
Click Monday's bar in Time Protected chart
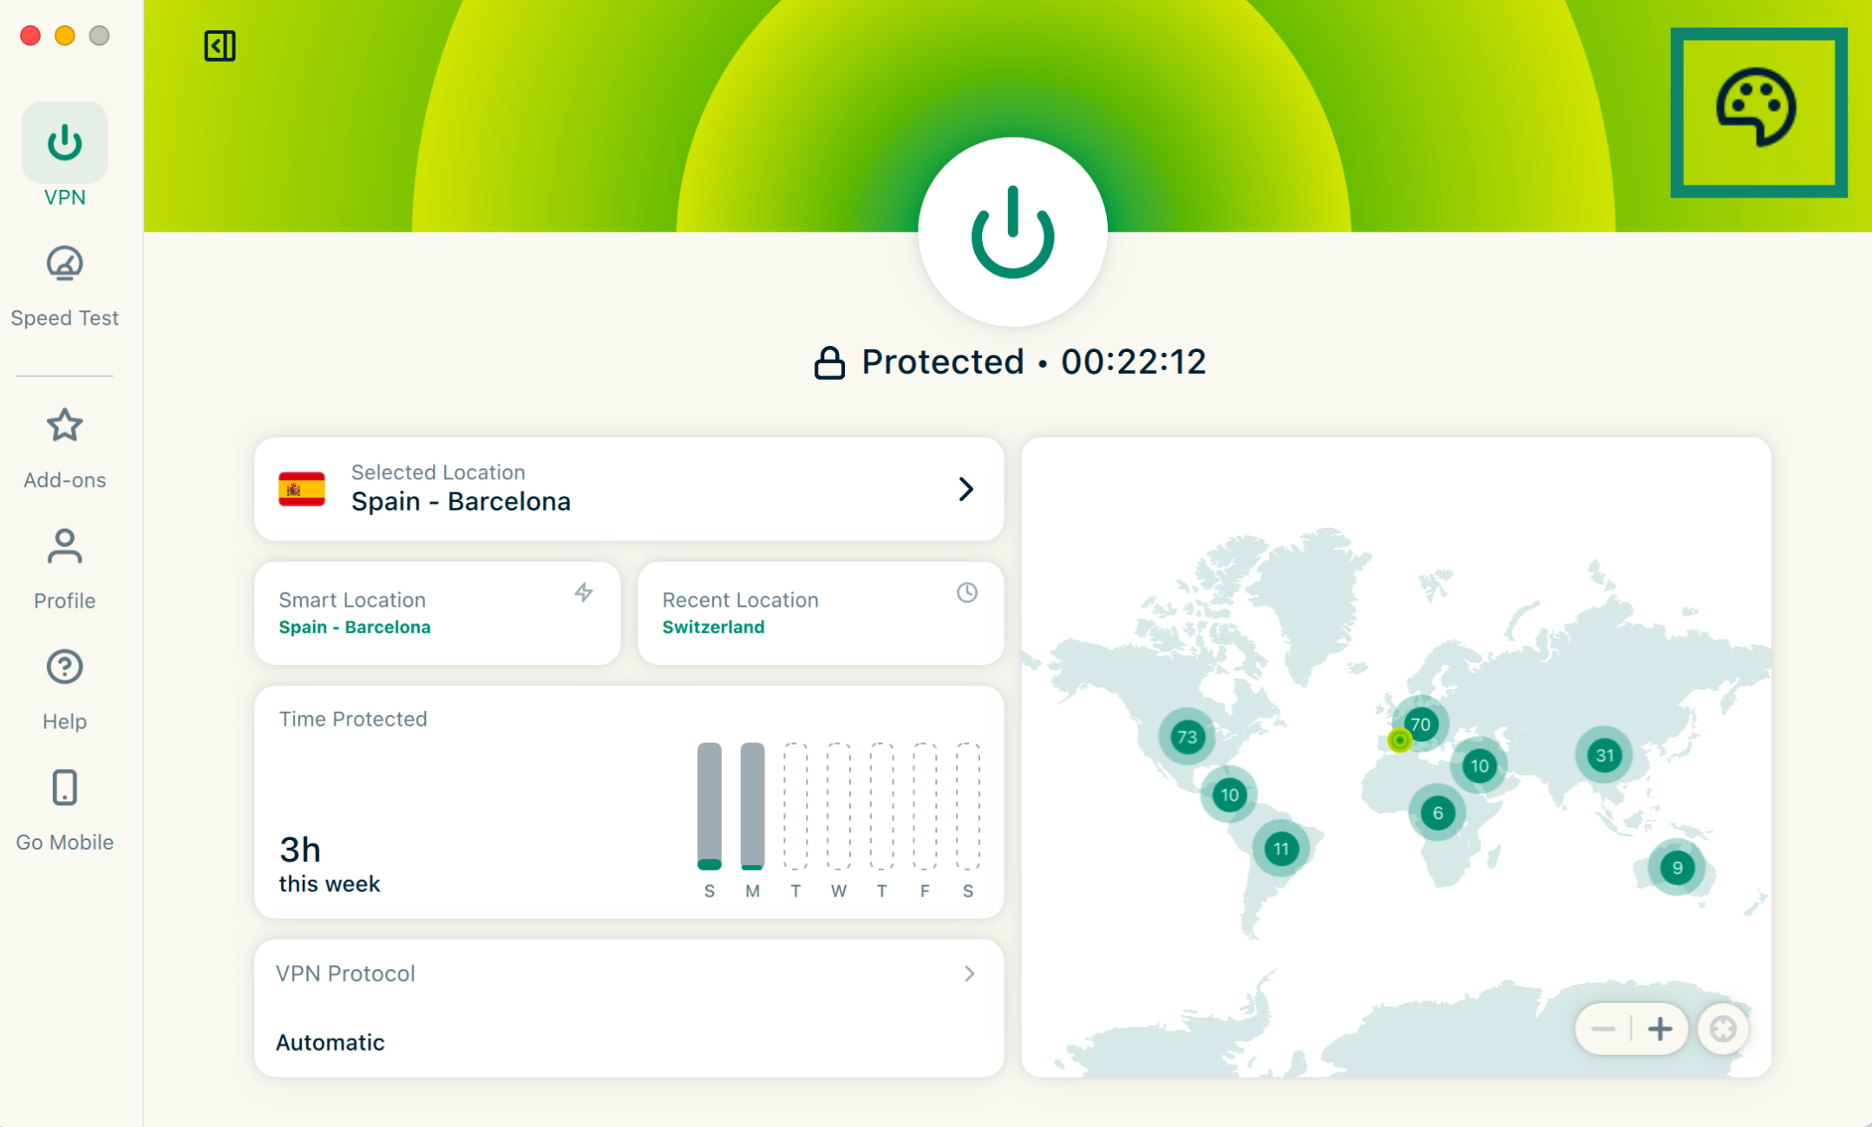[752, 805]
